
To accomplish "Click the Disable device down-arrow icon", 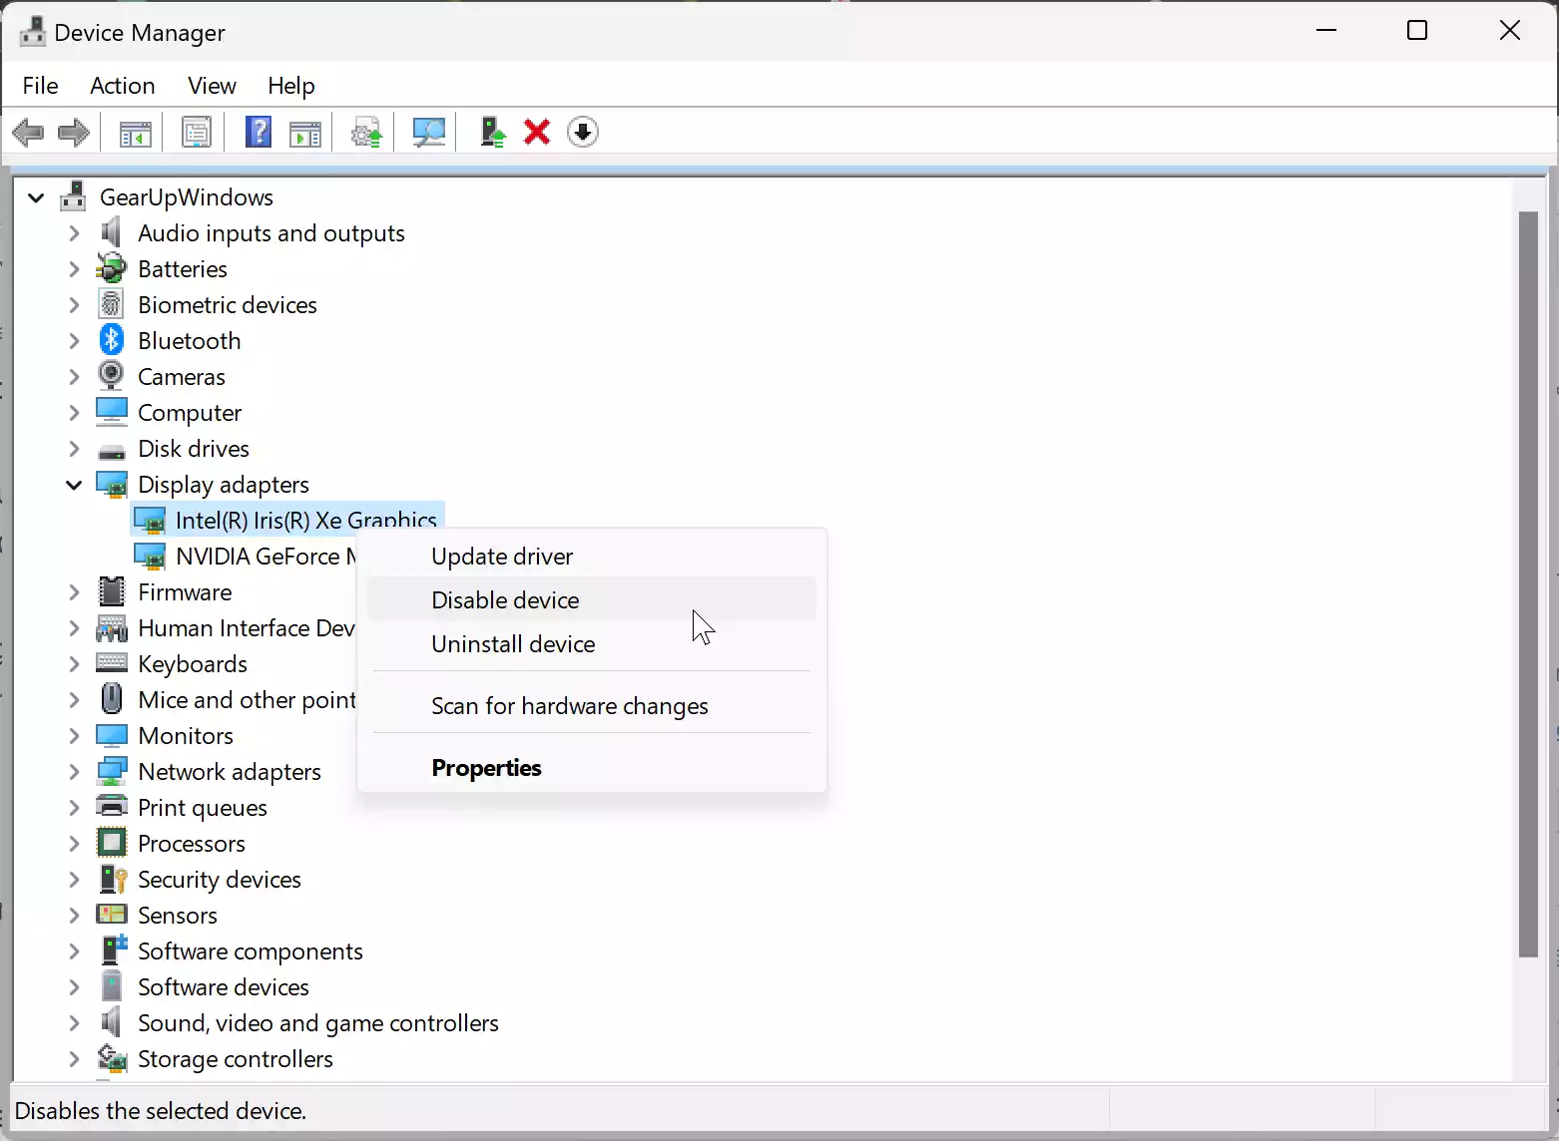I will (x=583, y=132).
